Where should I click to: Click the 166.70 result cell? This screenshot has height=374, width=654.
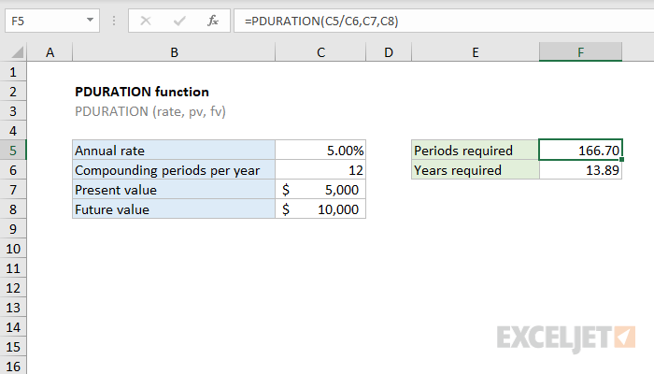580,151
